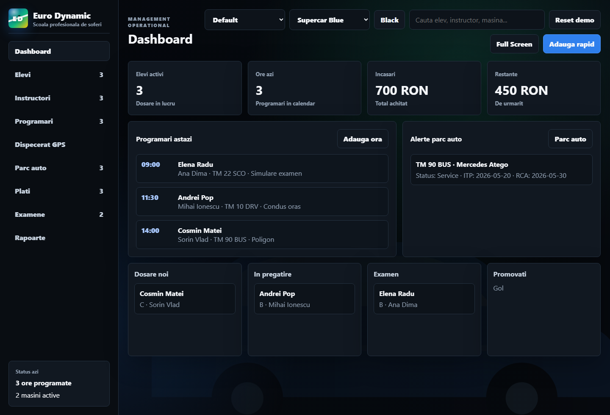
Task: Click the 2 masini active text
Action: [x=38, y=395]
